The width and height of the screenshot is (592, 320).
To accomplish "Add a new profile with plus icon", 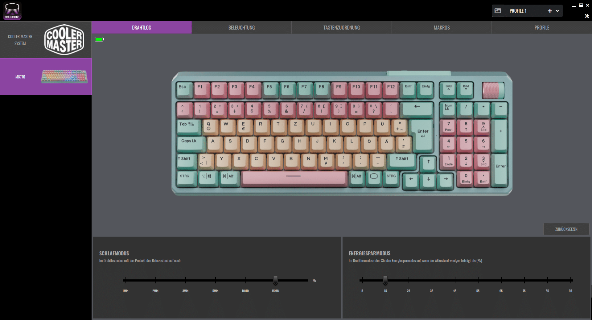I will (x=550, y=11).
